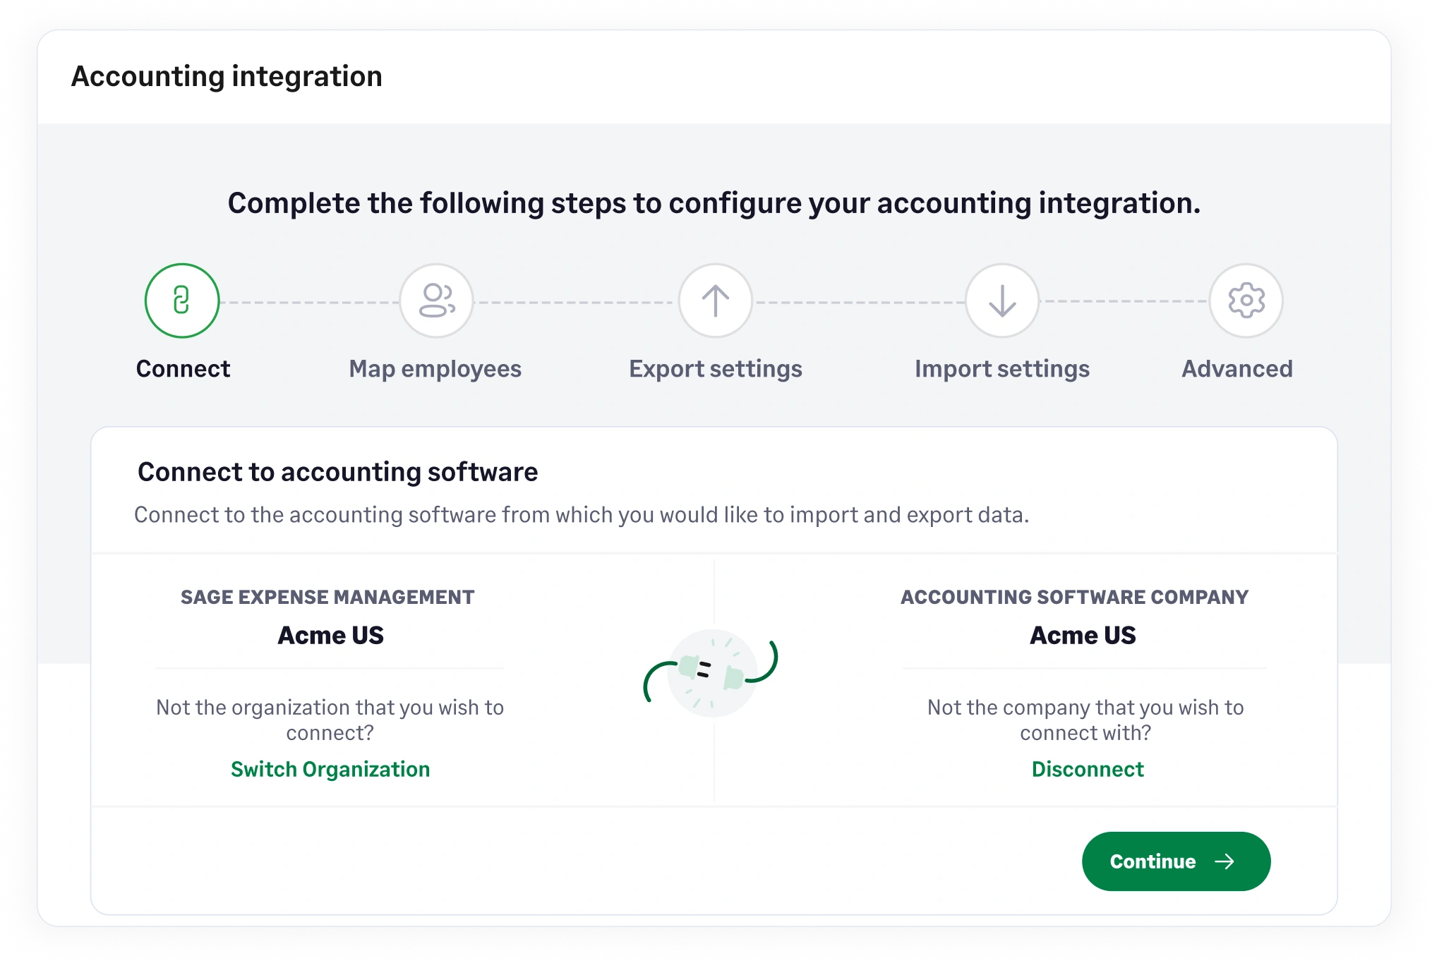Screen dimensions: 1432x963
Task: Jump to the Export settings step
Action: [x=715, y=368]
